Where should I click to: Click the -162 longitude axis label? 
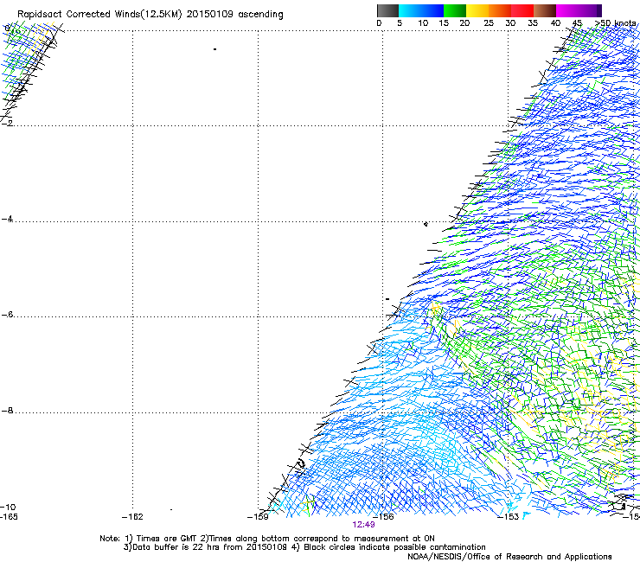(132, 517)
